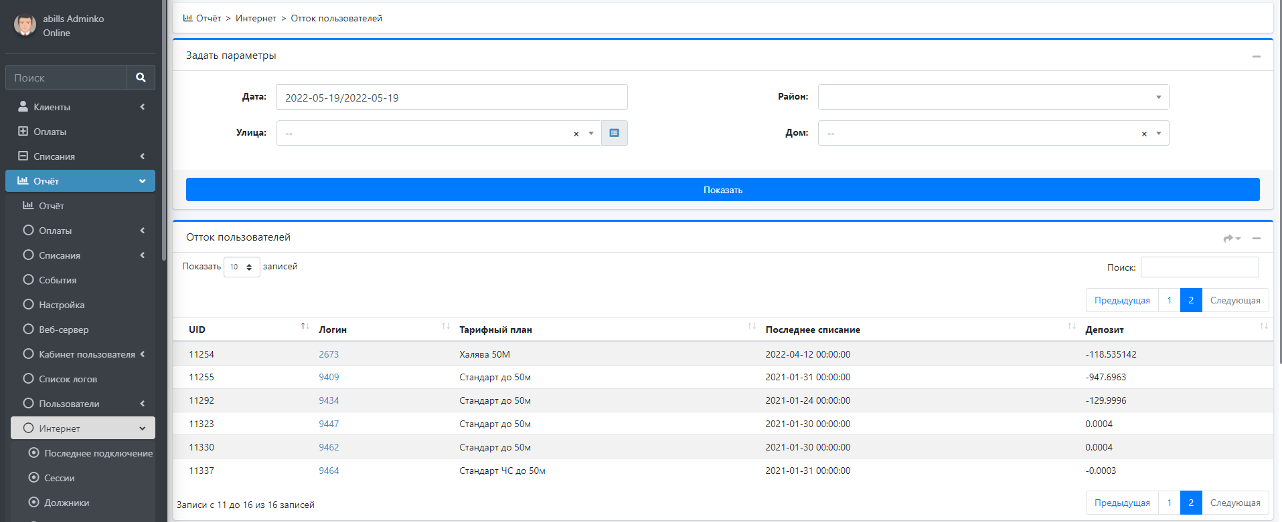Click the table Поиск filter field
The height and width of the screenshot is (522, 1282).
[1199, 267]
